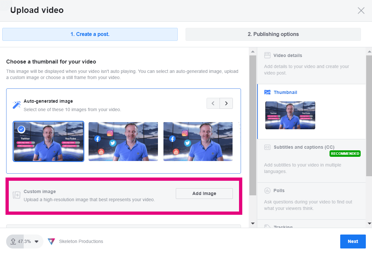This screenshot has width=372, height=253.
Task: Click the Custom image add-photo icon
Action: (x=16, y=195)
